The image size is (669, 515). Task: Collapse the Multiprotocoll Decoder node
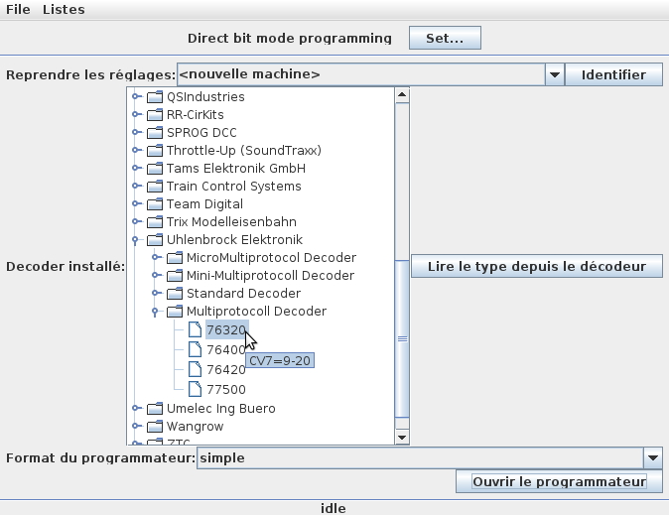pos(155,313)
